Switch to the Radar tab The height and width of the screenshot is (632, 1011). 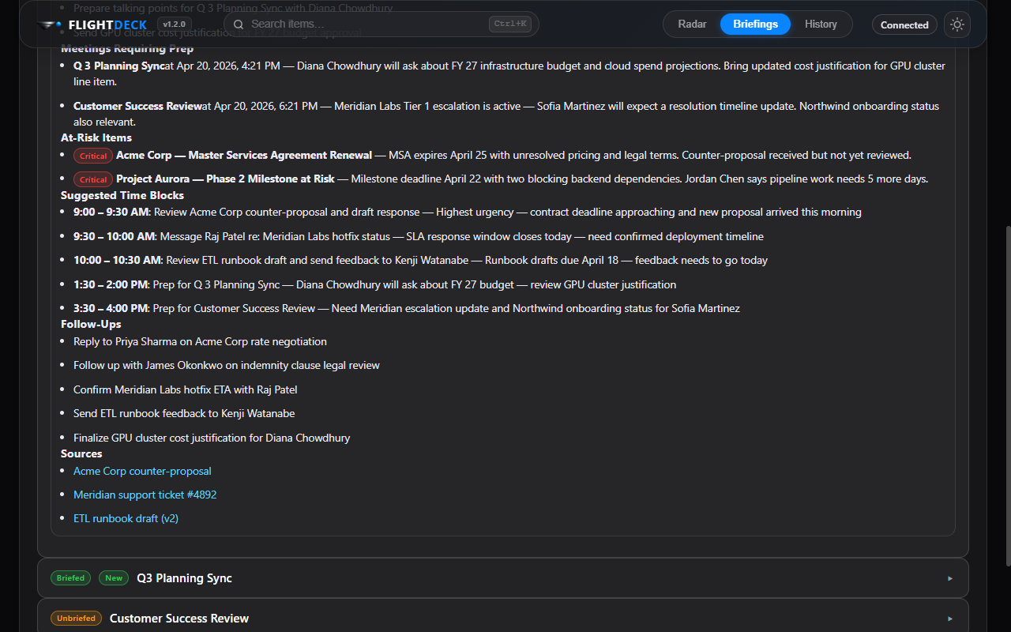point(692,24)
